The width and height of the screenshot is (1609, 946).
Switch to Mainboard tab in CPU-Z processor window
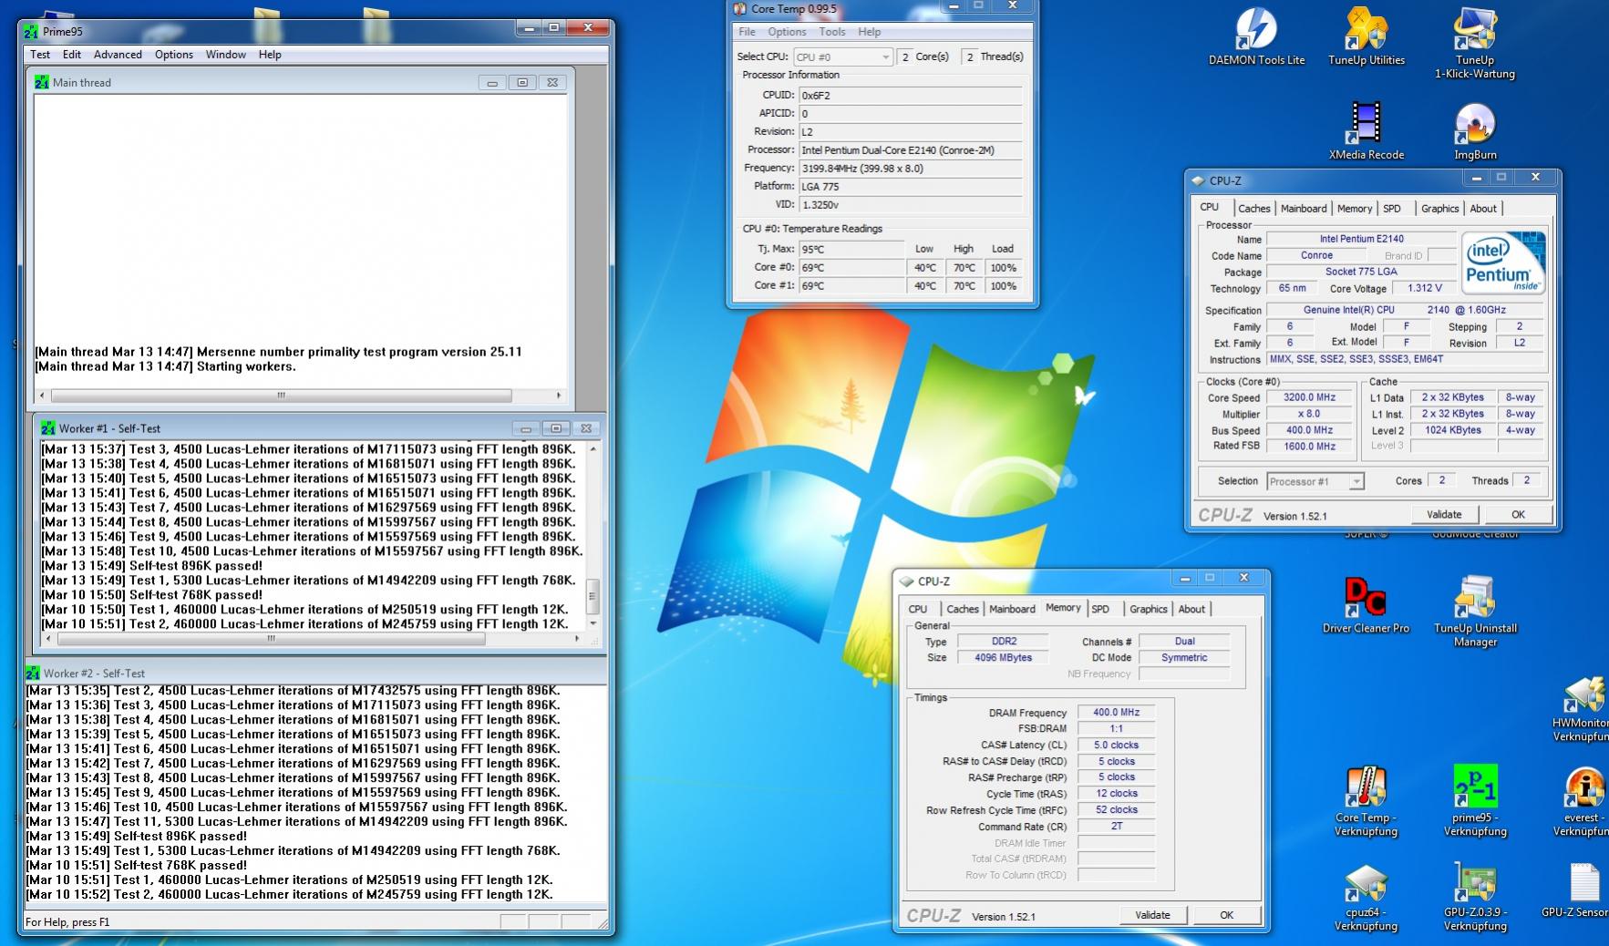tap(1304, 209)
